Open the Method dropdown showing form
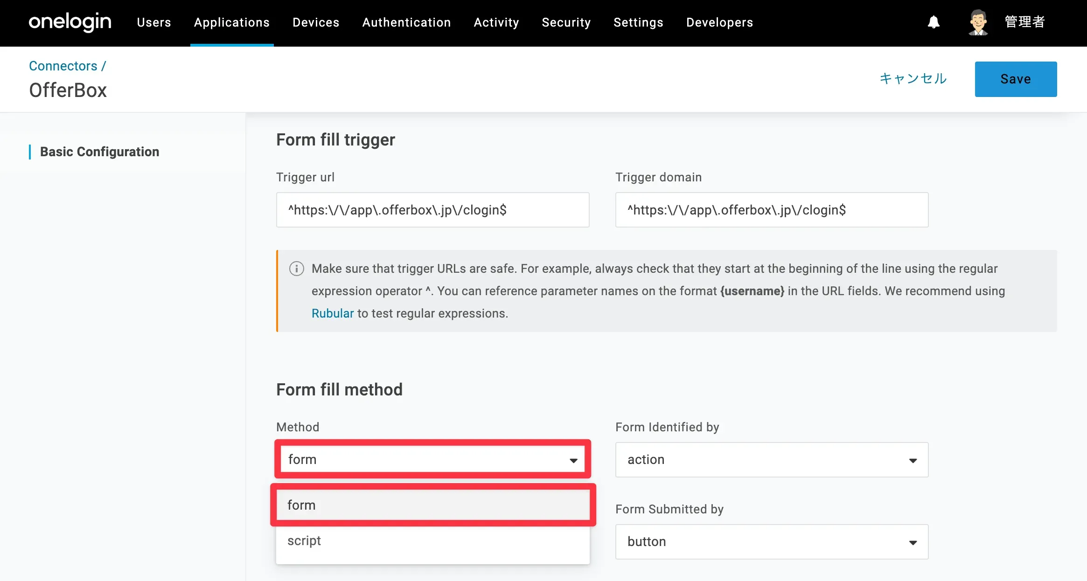 click(432, 460)
